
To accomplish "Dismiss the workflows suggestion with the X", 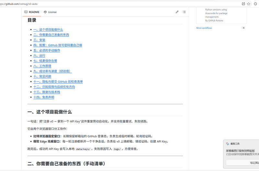I will (x=243, y=28).
